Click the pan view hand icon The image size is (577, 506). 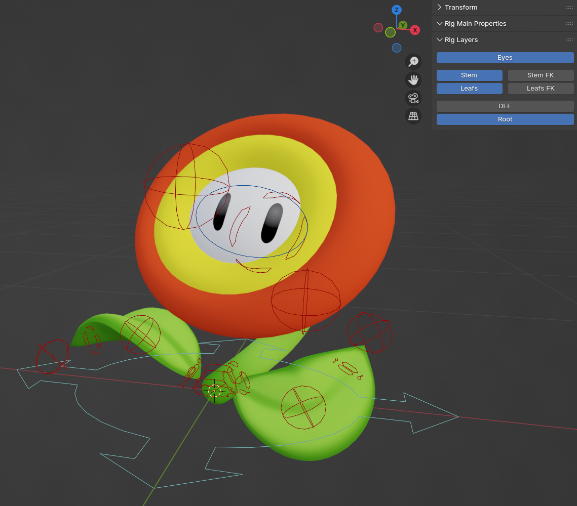pyautogui.click(x=413, y=80)
